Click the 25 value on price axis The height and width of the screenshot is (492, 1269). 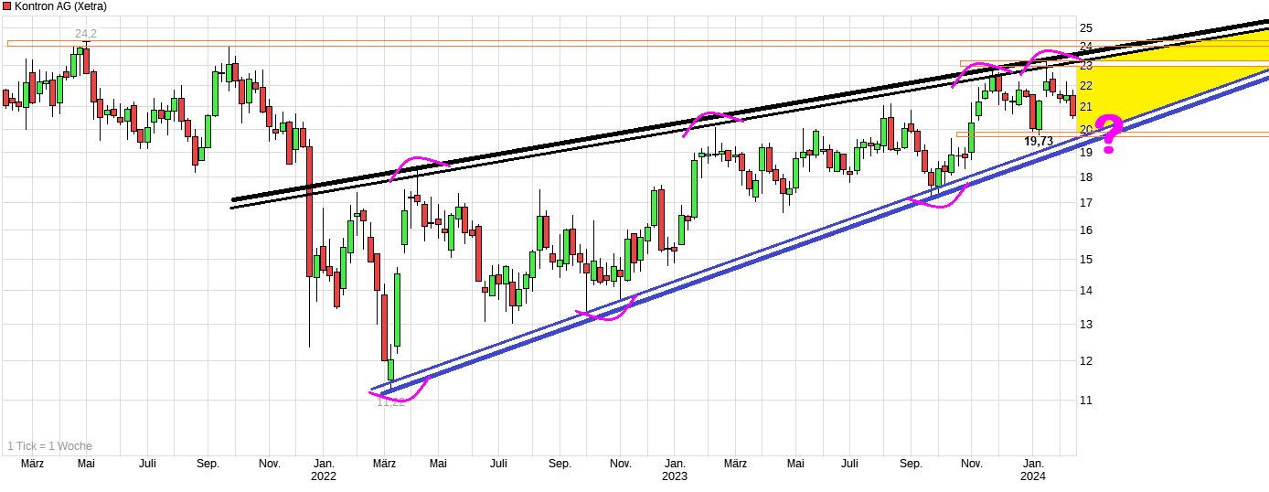coord(1086,27)
